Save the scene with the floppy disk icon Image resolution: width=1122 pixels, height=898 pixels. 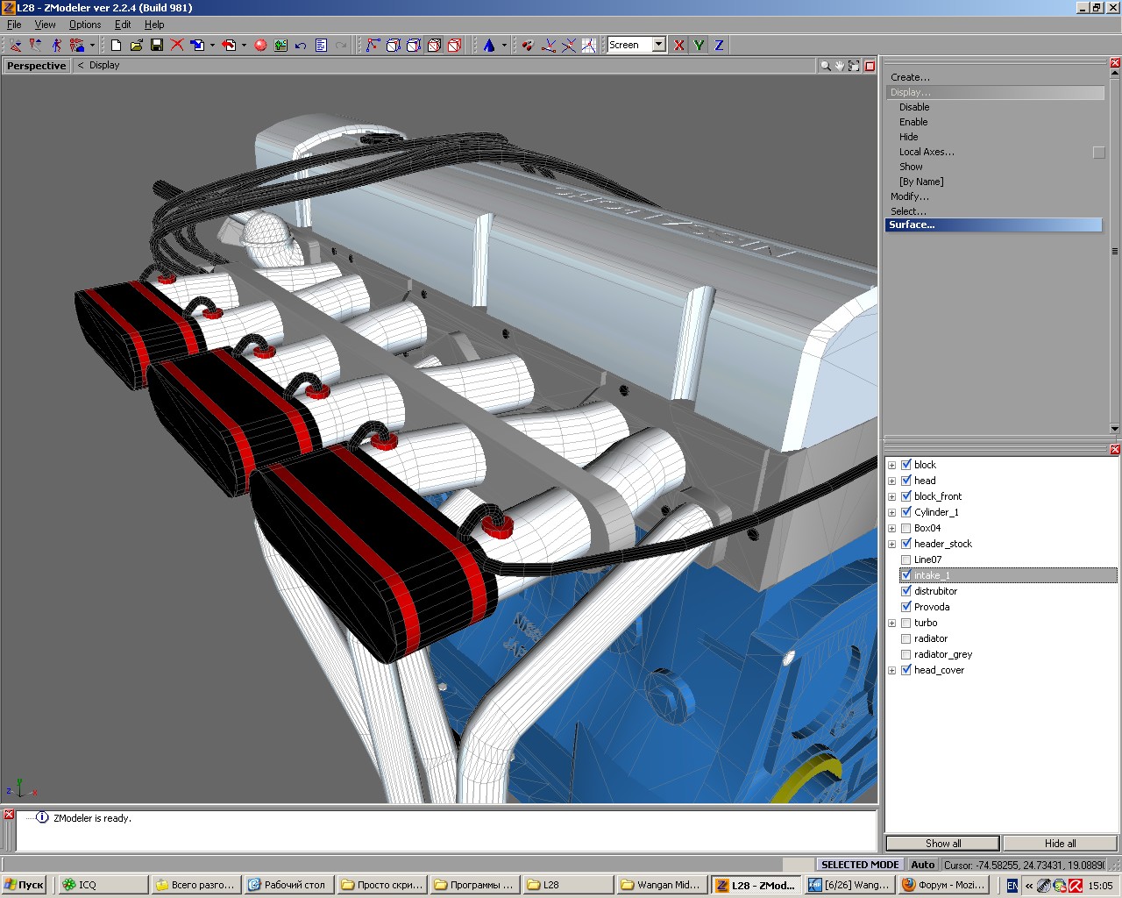click(x=157, y=45)
